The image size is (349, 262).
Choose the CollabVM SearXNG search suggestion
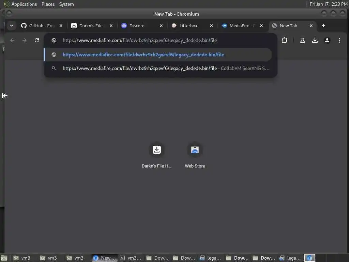(158, 68)
